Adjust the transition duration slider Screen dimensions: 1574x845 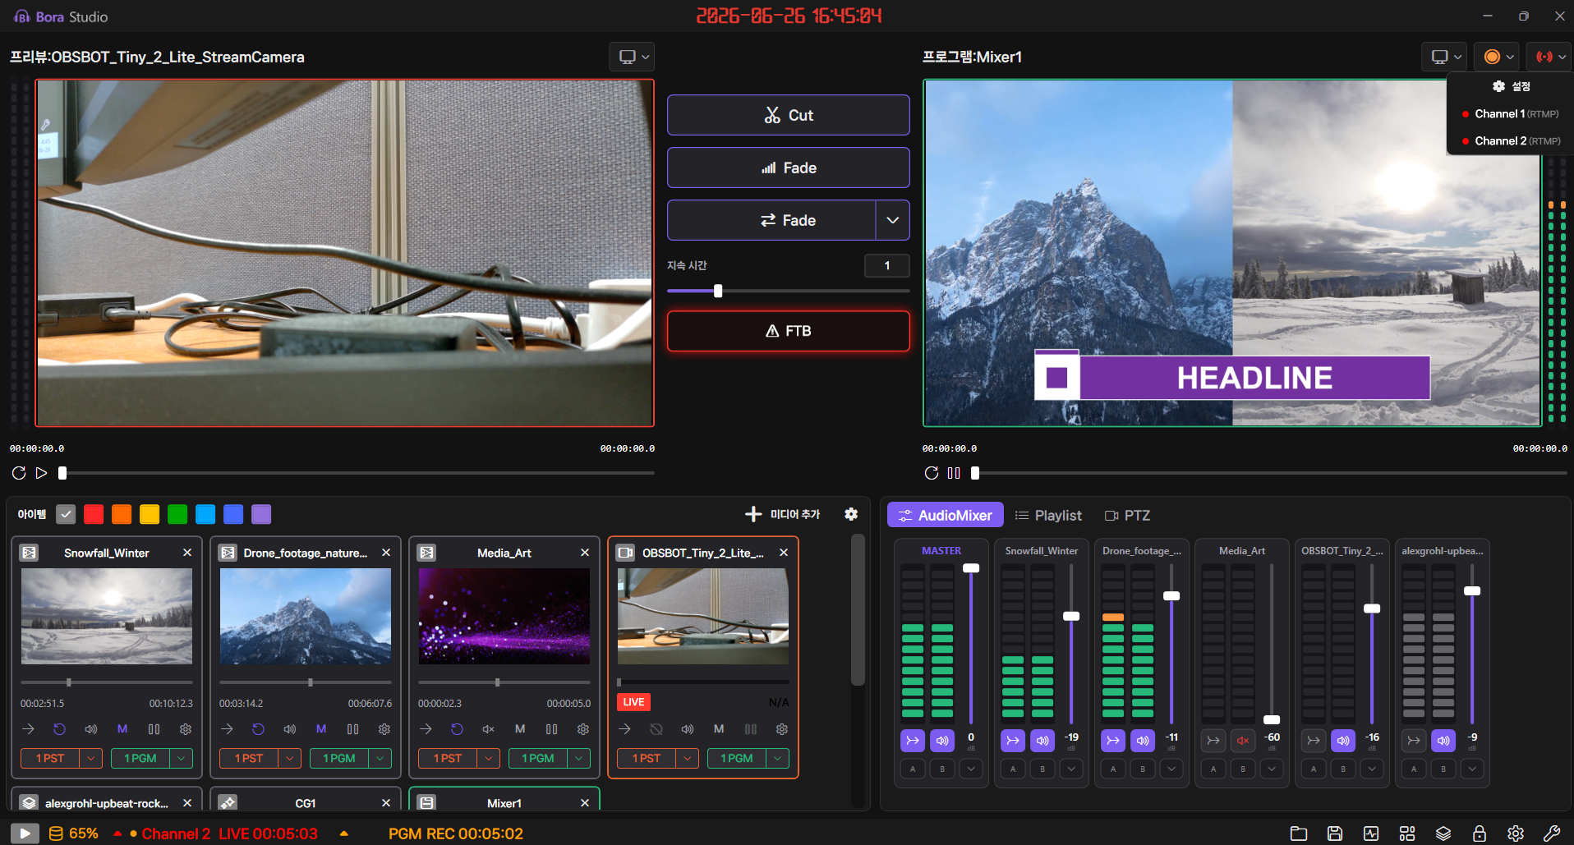tap(718, 291)
